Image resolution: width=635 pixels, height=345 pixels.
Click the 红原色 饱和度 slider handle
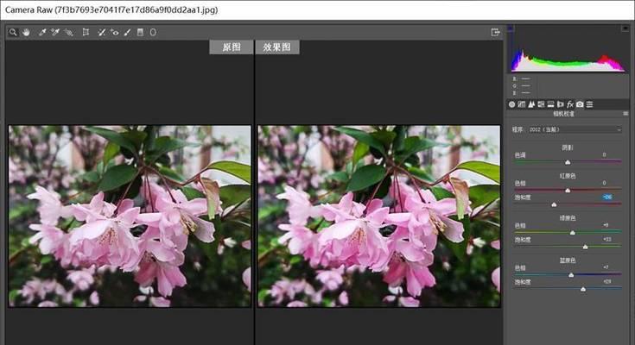554,204
